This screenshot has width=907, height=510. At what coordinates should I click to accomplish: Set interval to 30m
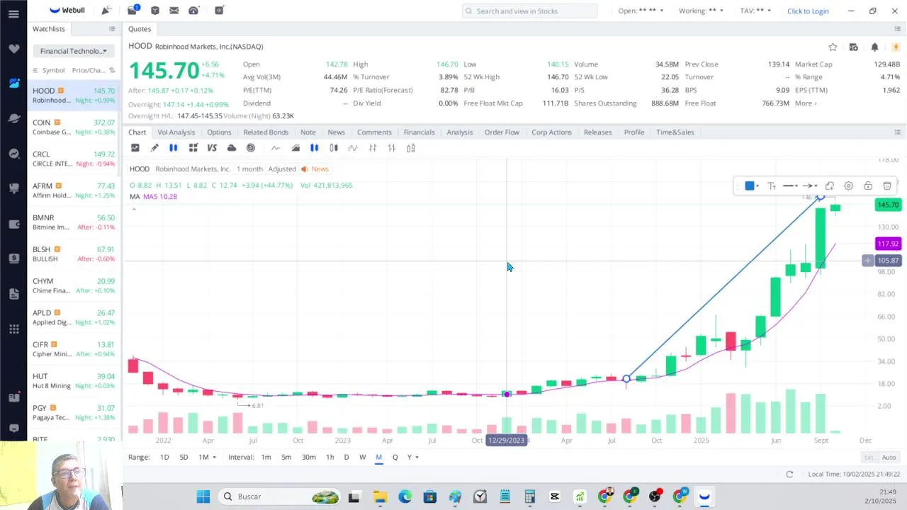click(x=309, y=457)
